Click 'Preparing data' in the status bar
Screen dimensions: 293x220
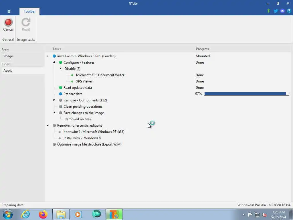(13, 205)
